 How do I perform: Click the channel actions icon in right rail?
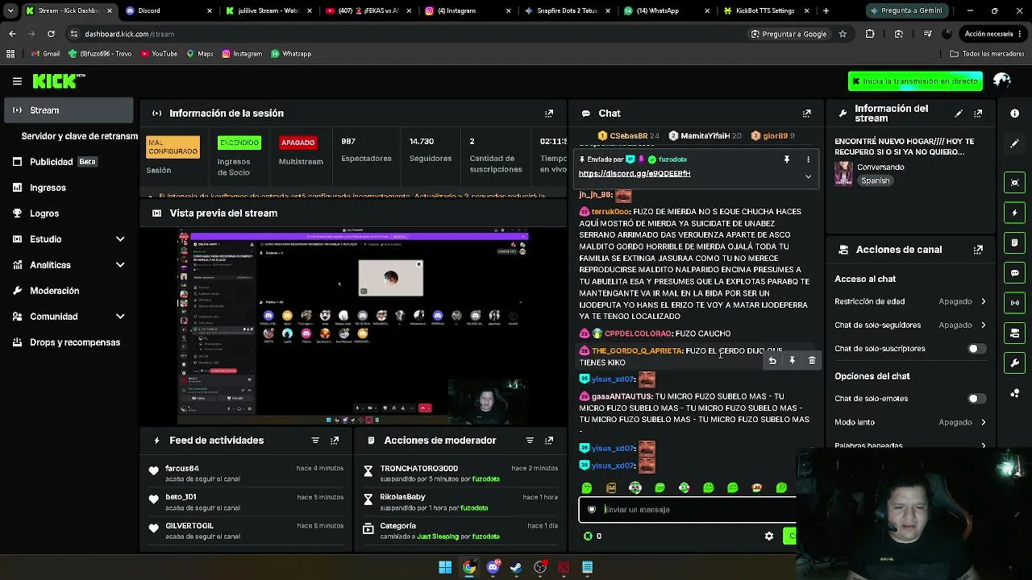[x=1015, y=333]
